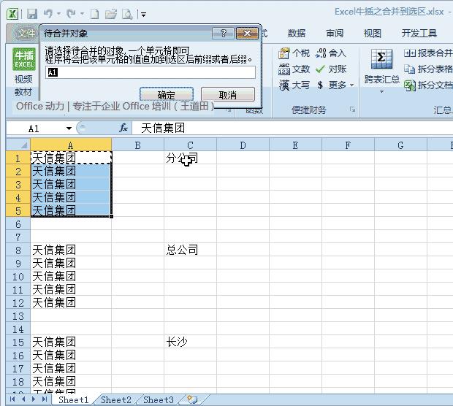
Task: Click the 拆分文档 tool
Action: 428,85
